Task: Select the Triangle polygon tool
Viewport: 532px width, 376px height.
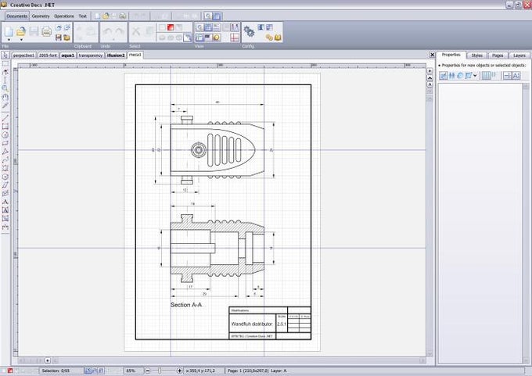Action: tap(5, 152)
